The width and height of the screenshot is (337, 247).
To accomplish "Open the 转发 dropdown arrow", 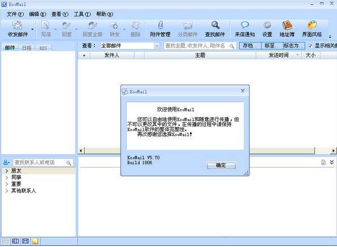I will 124,29.
